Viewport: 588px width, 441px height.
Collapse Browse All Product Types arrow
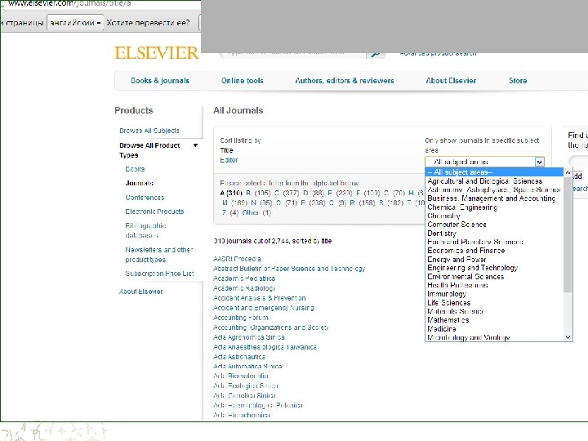tap(195, 145)
